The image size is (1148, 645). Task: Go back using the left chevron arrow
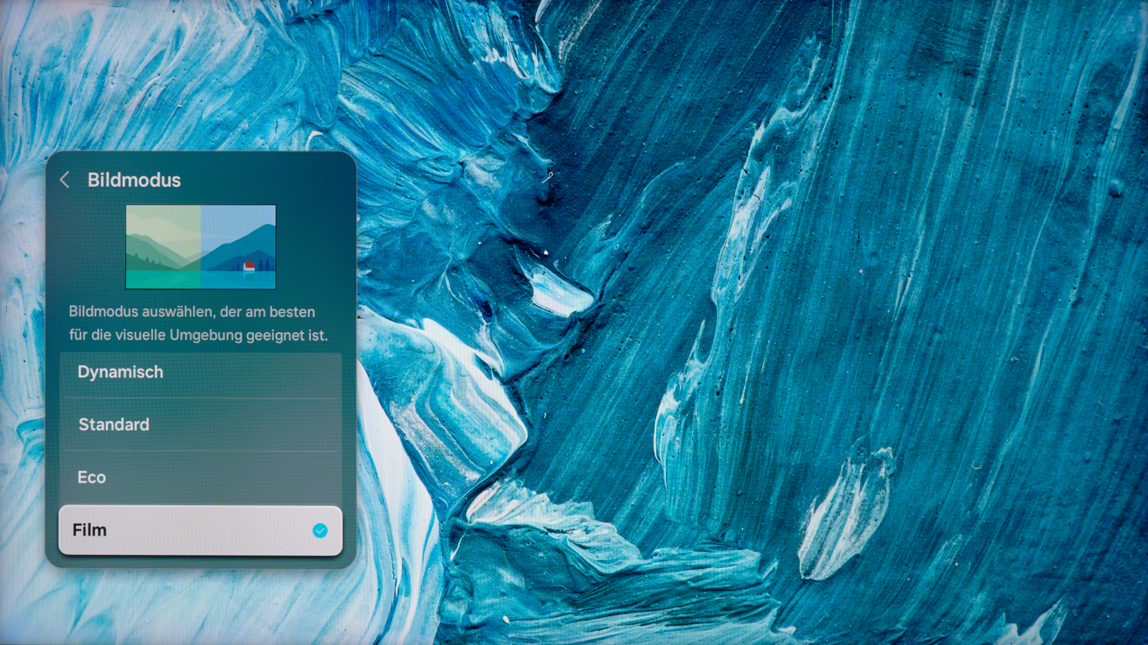pos(65,180)
